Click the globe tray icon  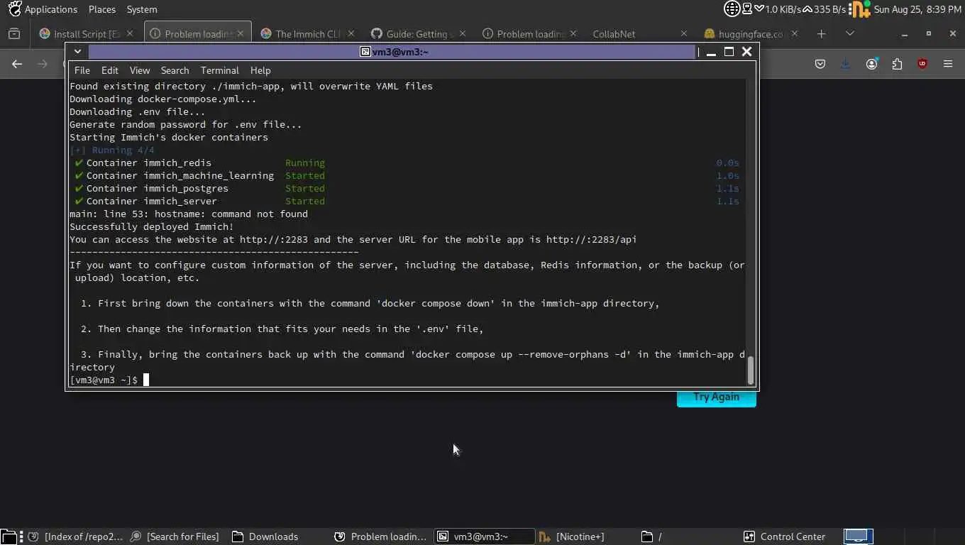tap(732, 9)
